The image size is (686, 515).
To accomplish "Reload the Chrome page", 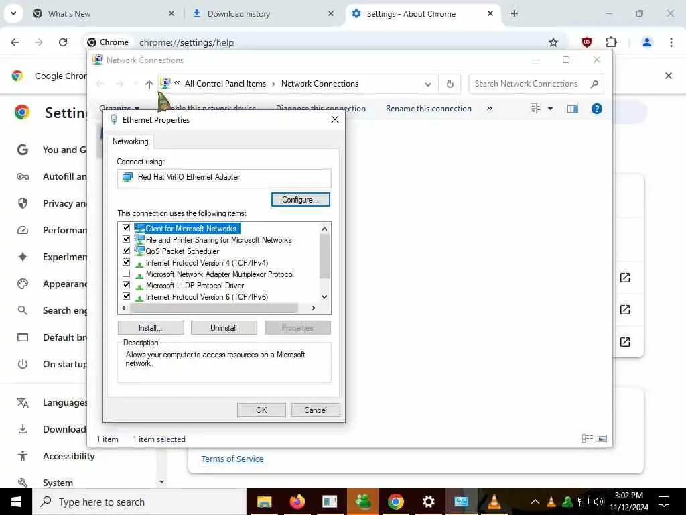I will pos(63,42).
